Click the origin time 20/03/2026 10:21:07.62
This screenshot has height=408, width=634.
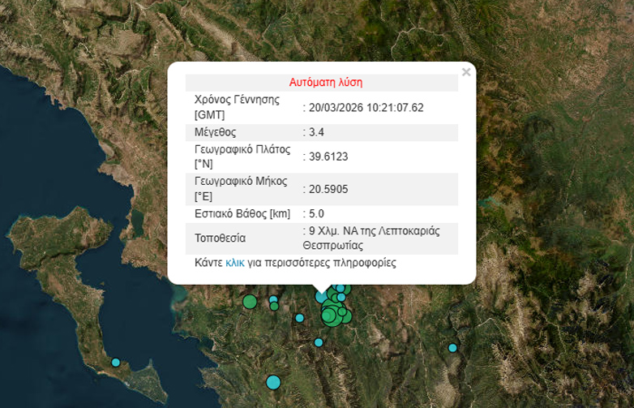coord(366,107)
